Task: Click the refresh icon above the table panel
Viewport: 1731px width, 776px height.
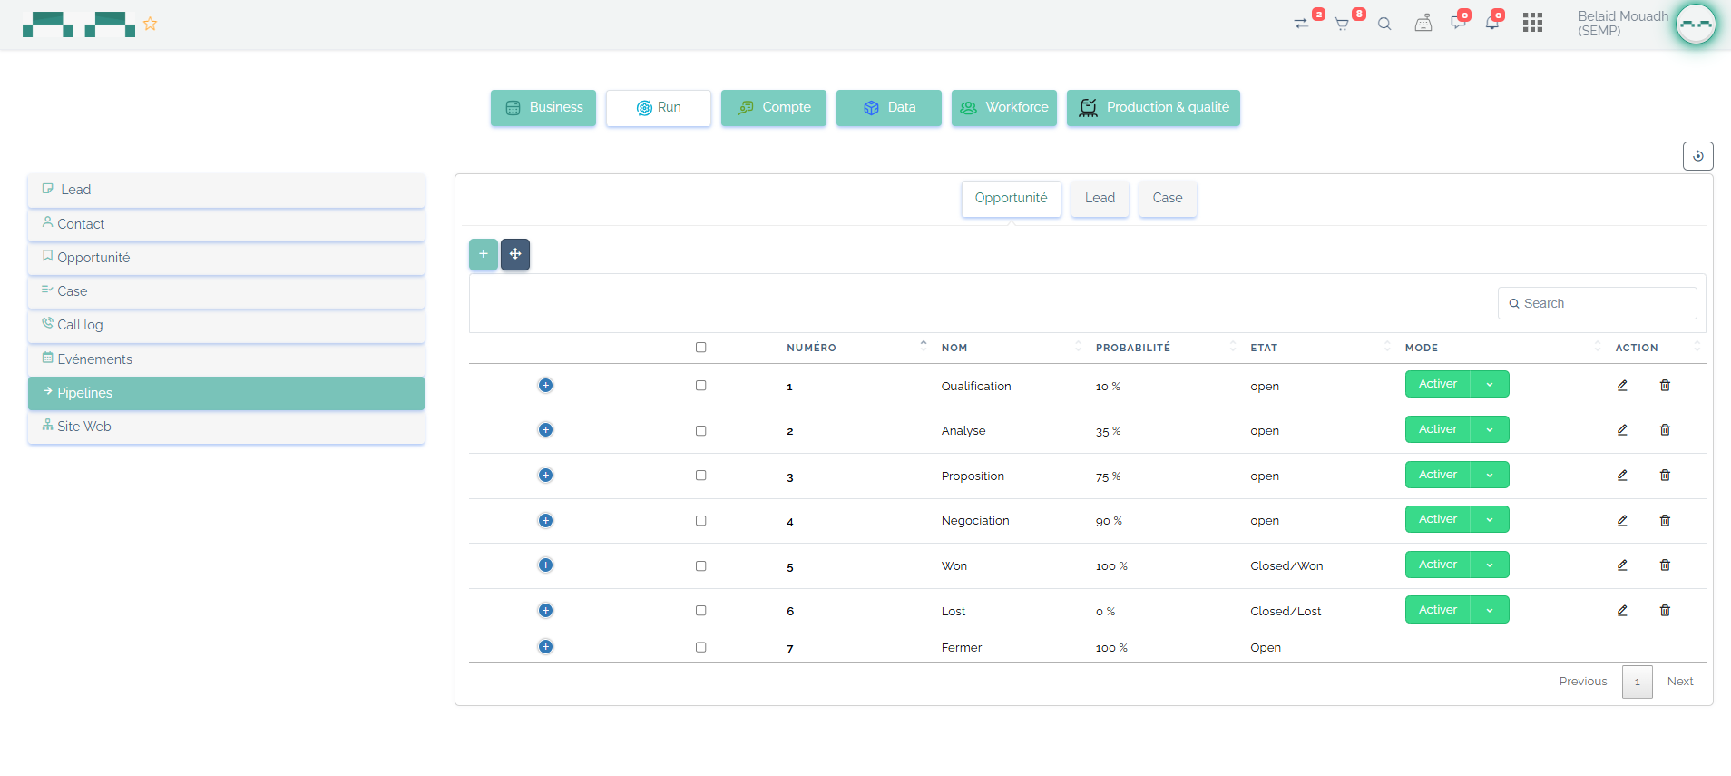Action: 1698,156
